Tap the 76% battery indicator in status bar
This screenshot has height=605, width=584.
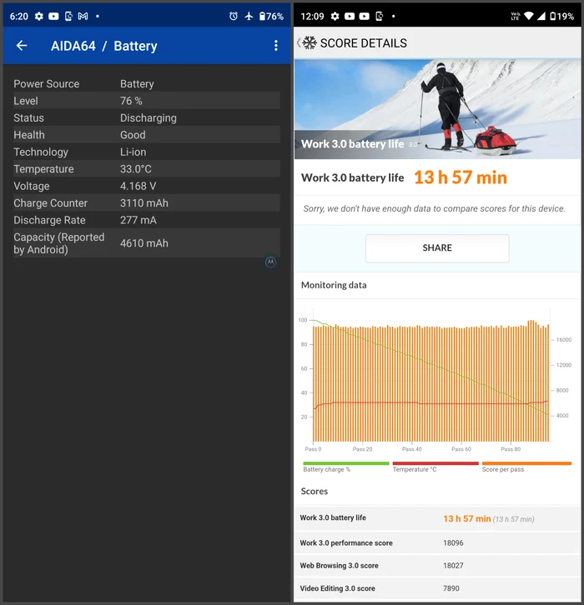[271, 16]
